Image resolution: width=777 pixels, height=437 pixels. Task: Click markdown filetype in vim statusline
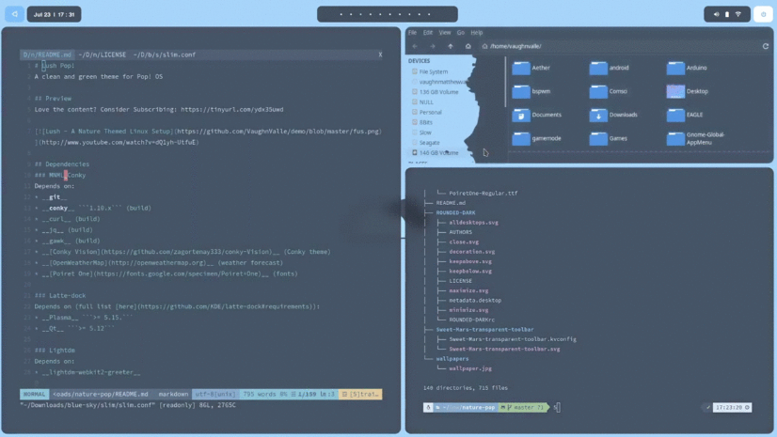(x=173, y=395)
